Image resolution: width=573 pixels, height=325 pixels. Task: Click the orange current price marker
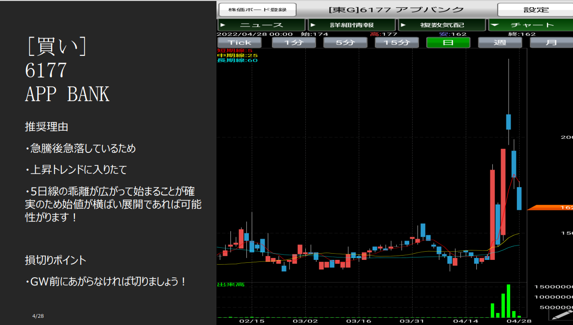550,207
